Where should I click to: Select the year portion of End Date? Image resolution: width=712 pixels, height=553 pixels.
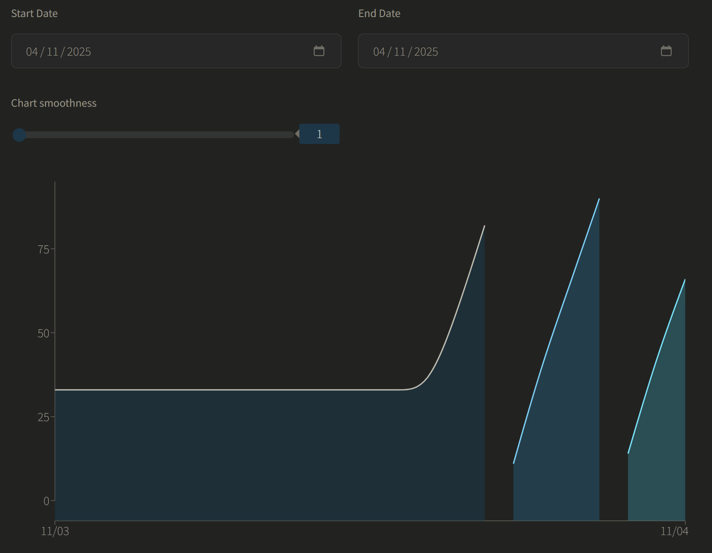pos(426,52)
